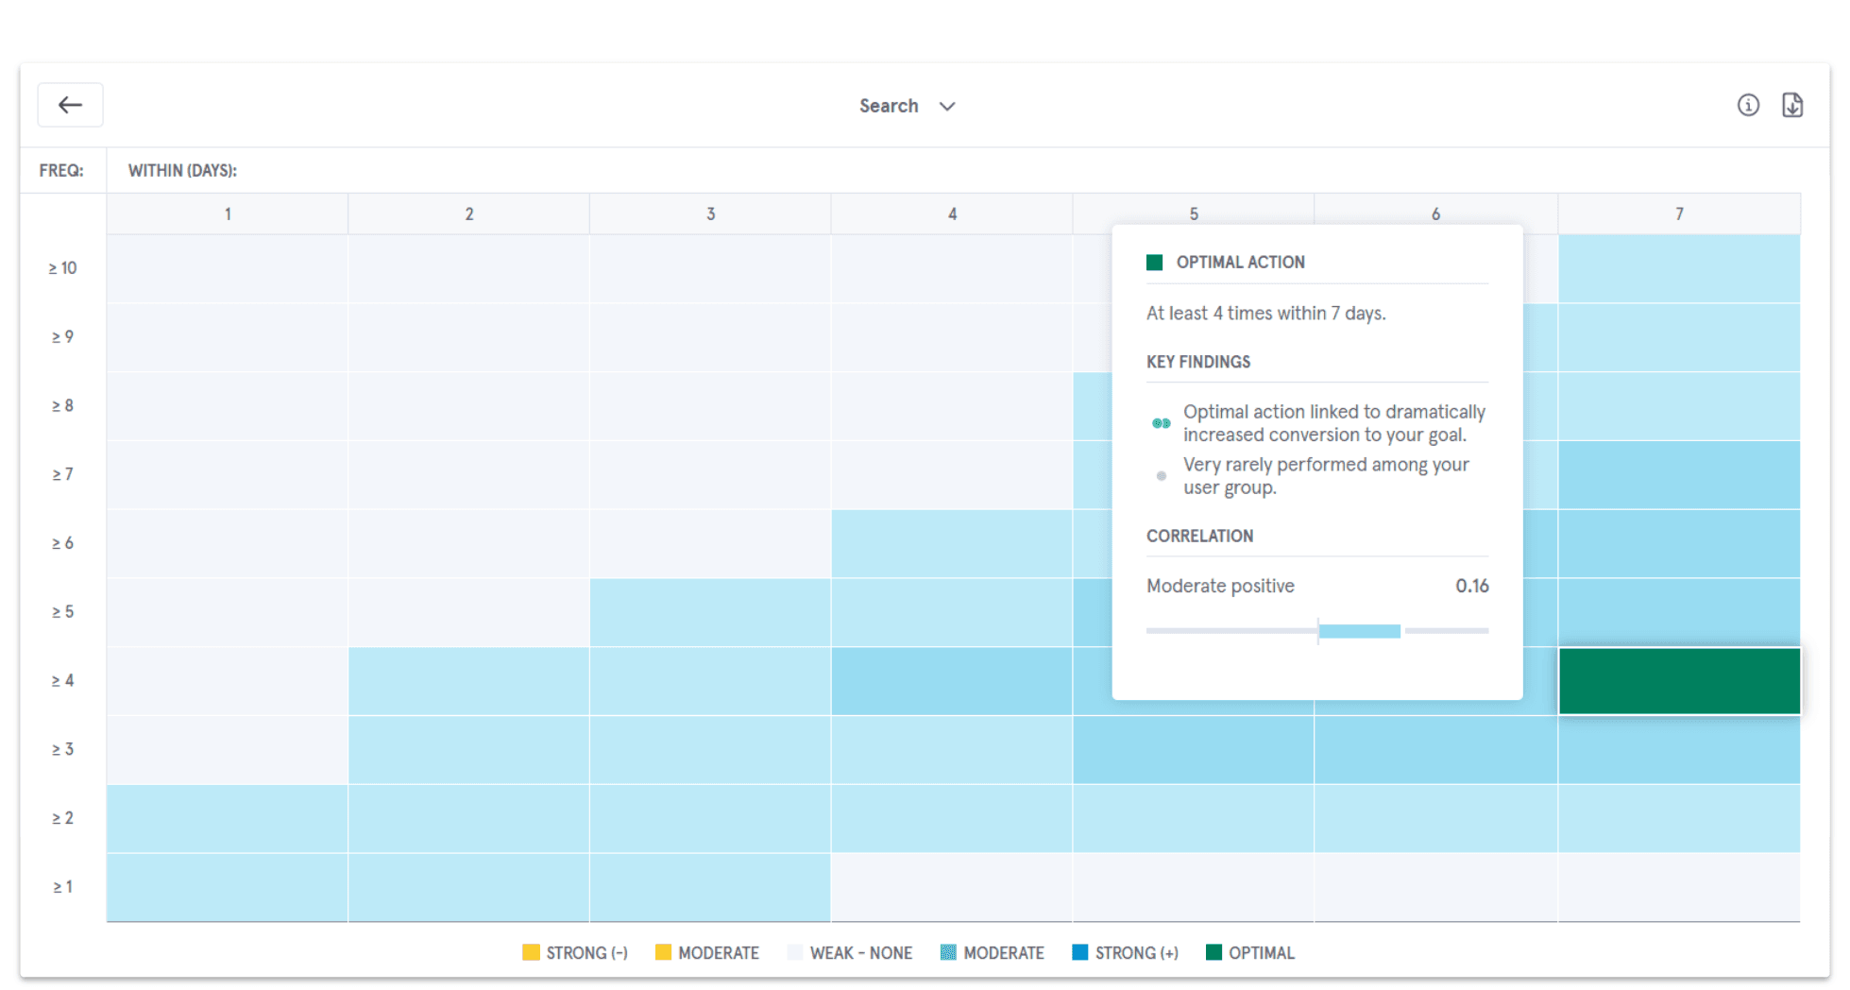Click cell for ≥ 4 within 4 days
The width and height of the screenshot is (1850, 990).
pos(951,681)
